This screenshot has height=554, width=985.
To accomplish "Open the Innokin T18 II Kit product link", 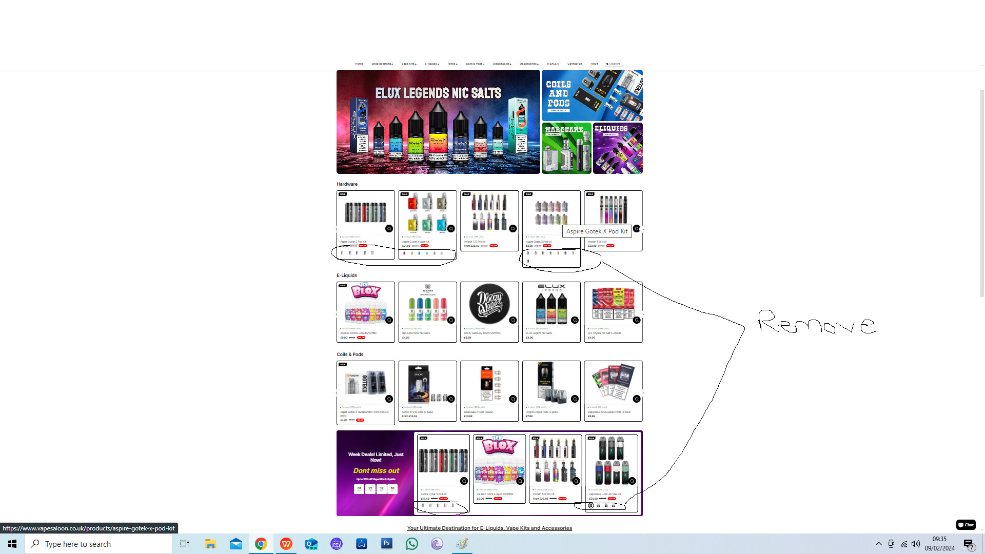I will pos(597,242).
